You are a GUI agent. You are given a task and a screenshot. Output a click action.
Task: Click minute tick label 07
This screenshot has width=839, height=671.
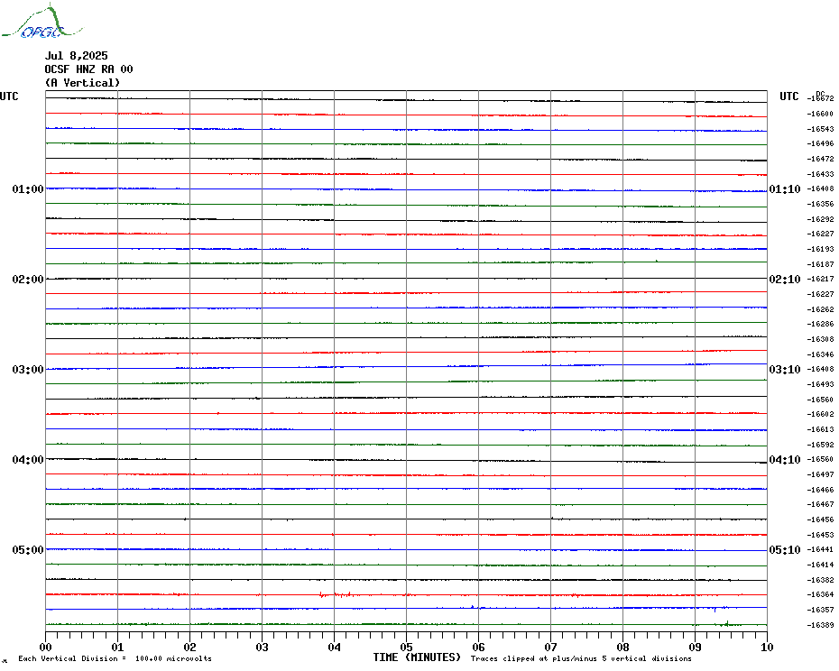pos(550,647)
